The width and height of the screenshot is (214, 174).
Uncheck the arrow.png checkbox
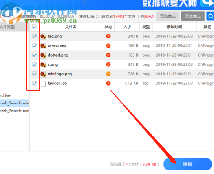tap(35, 46)
